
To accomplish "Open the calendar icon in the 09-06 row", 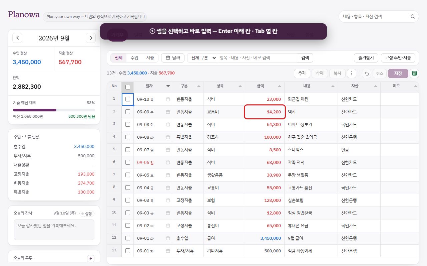I will tap(168, 162).
